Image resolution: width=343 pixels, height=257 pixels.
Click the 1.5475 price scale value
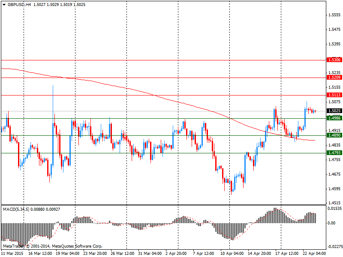pos(334,30)
